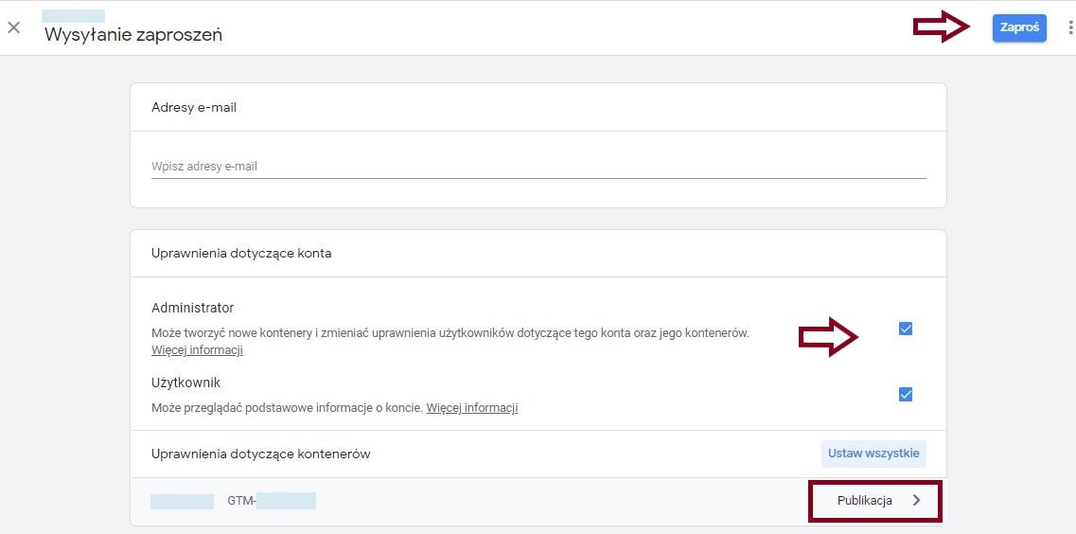Open the three-dot more options menu

pos(1070,28)
